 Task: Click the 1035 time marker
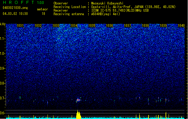92,26
